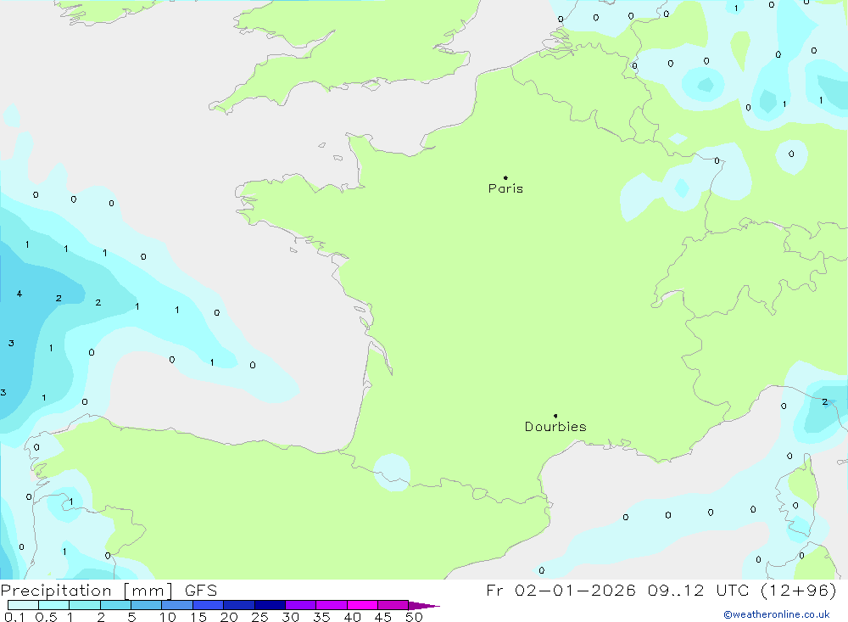Viewport: 848px width, 622px height.
Task: Pick the 45–50 mm legend swatch
Action: tap(393, 605)
